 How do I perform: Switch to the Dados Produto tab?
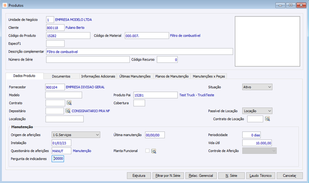(x=24, y=76)
